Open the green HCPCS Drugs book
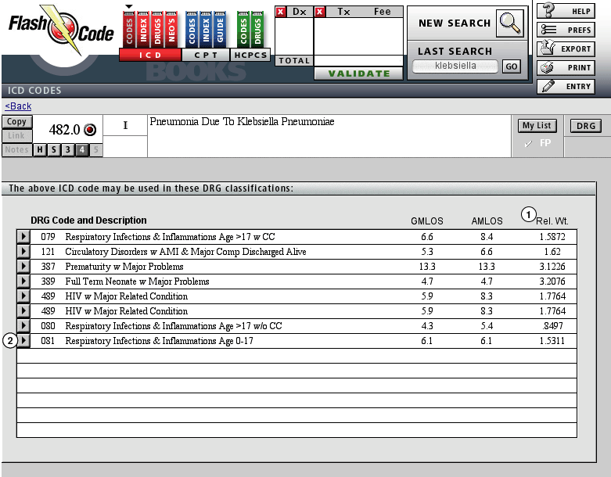This screenshot has width=611, height=477. [257, 28]
